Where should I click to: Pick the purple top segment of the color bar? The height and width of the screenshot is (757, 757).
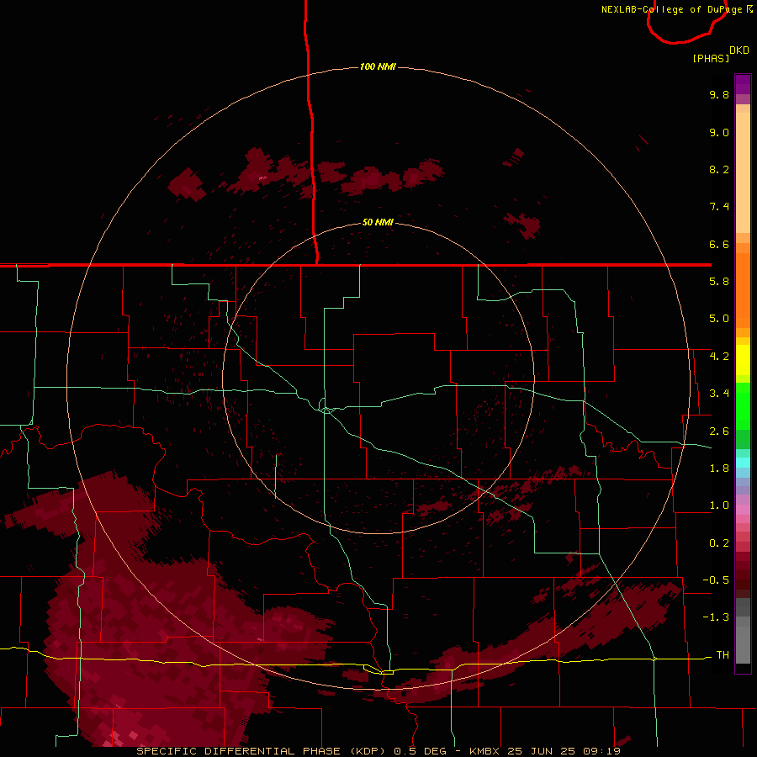(743, 84)
